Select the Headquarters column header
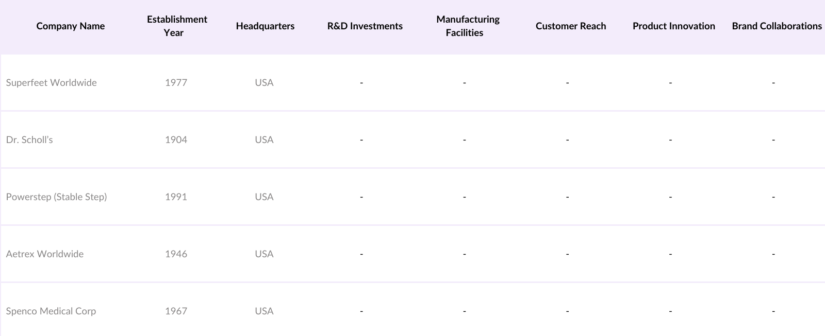The width and height of the screenshot is (825, 336). coord(265,26)
